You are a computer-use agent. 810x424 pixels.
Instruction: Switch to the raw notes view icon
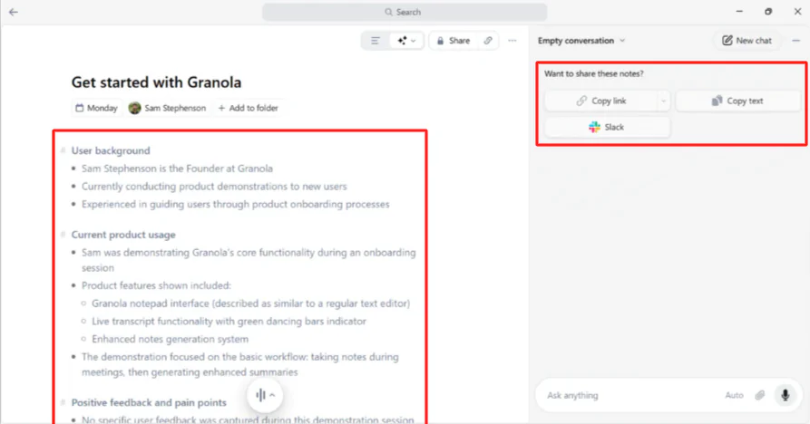[375, 41]
